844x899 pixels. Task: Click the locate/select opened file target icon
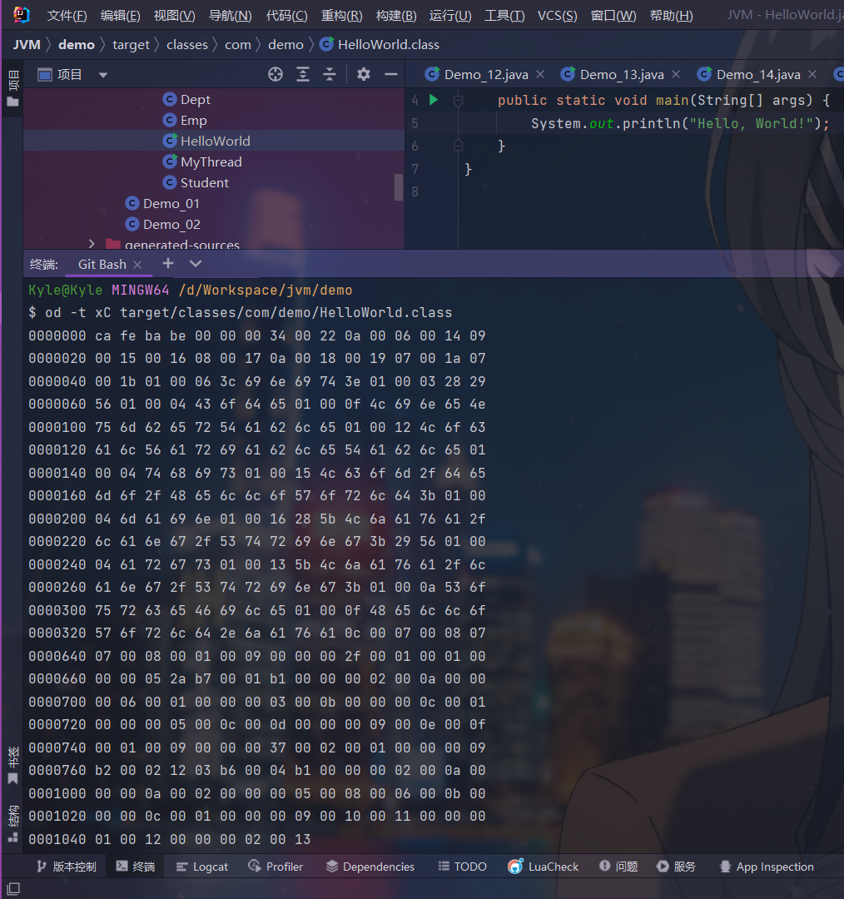[x=276, y=75]
